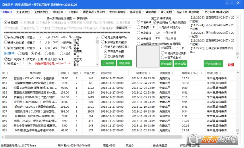The width and height of the screenshot is (244, 148).
Task: Toggle 自动开始申请 checkbox
Action: tap(114, 56)
